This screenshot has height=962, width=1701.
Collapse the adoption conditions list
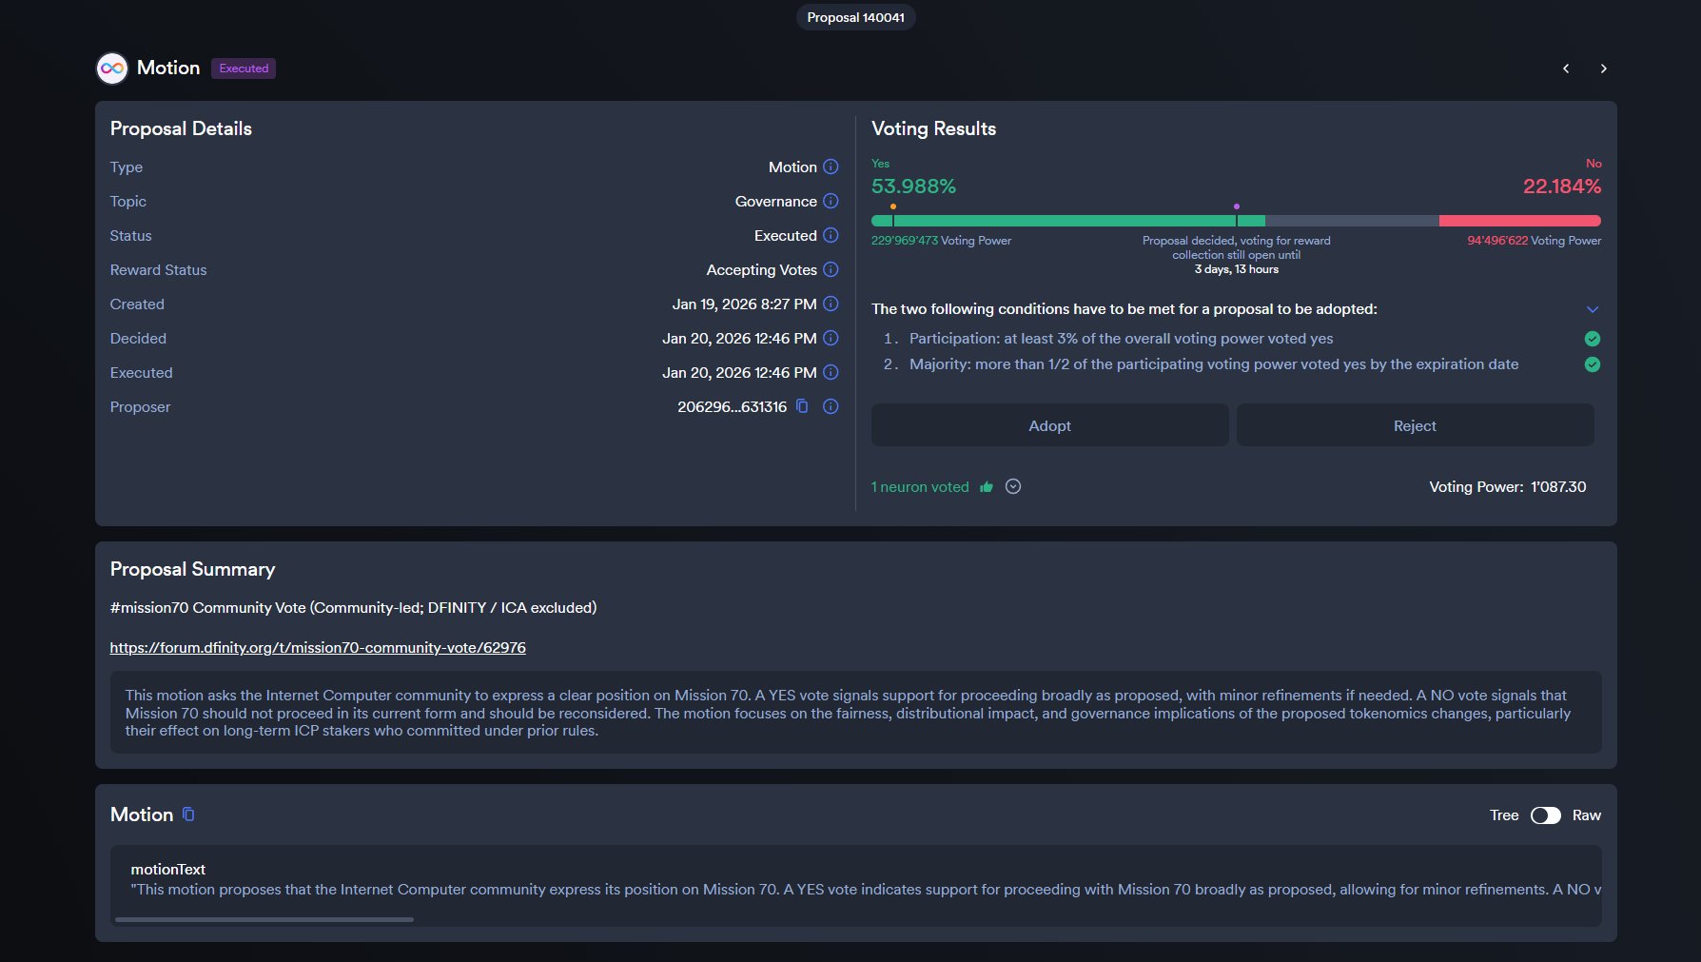click(1593, 309)
